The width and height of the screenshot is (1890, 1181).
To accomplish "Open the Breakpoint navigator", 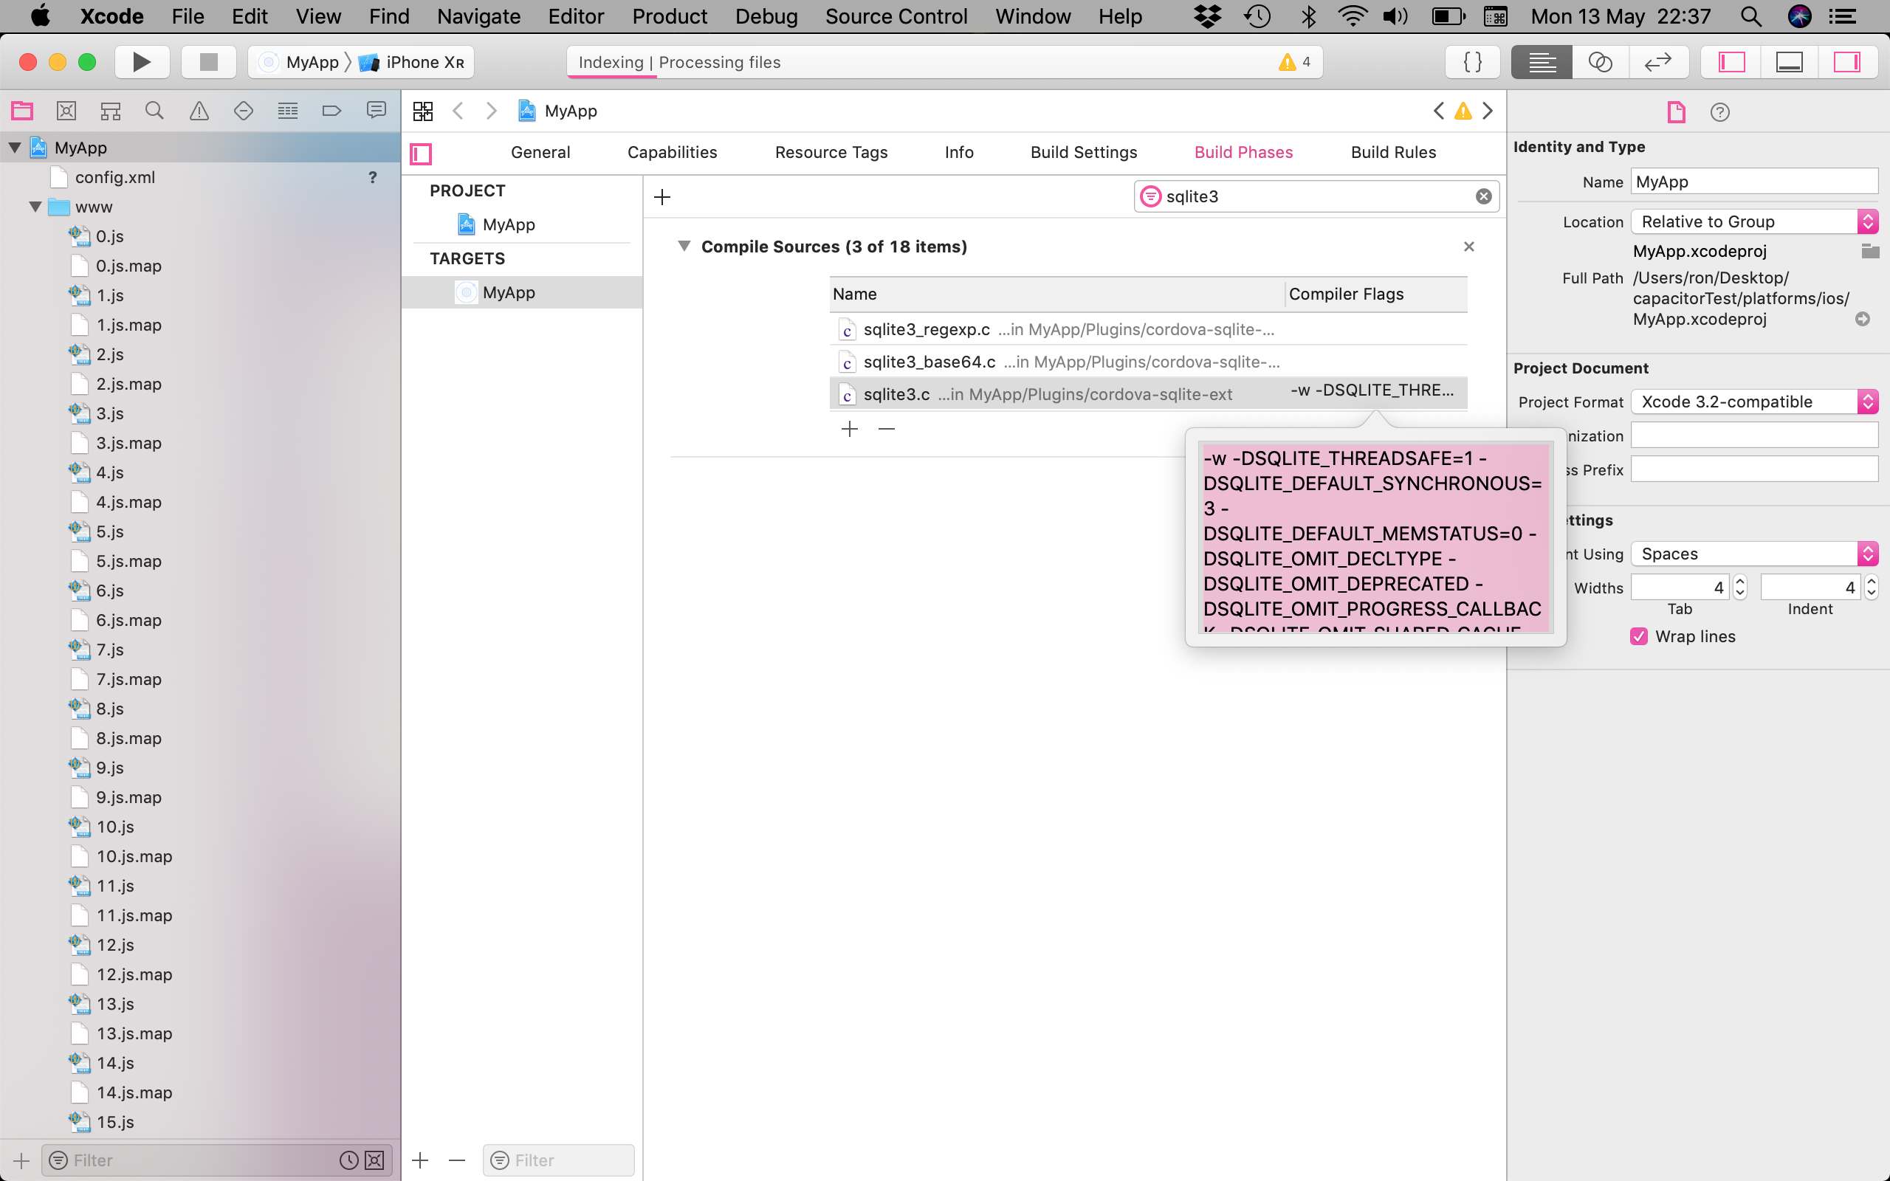I will (x=331, y=110).
